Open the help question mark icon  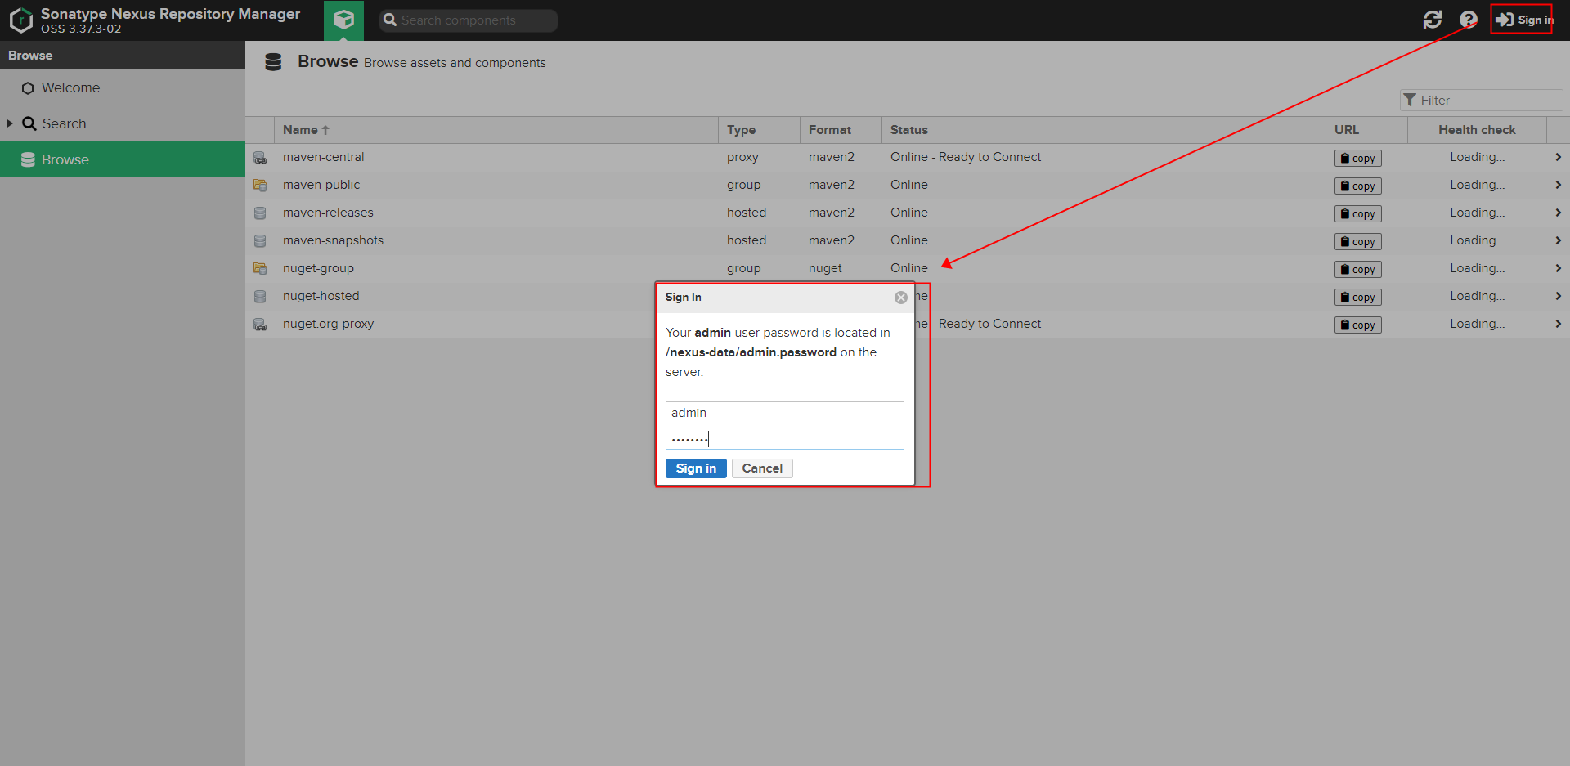(1469, 20)
